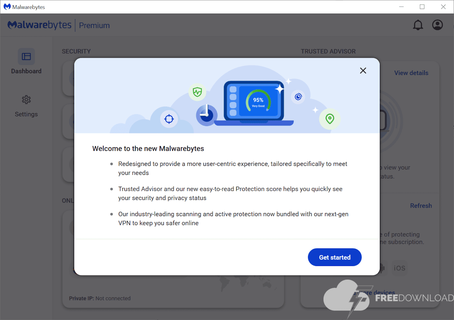Open the user account profile icon
The image size is (454, 320).
pos(437,25)
